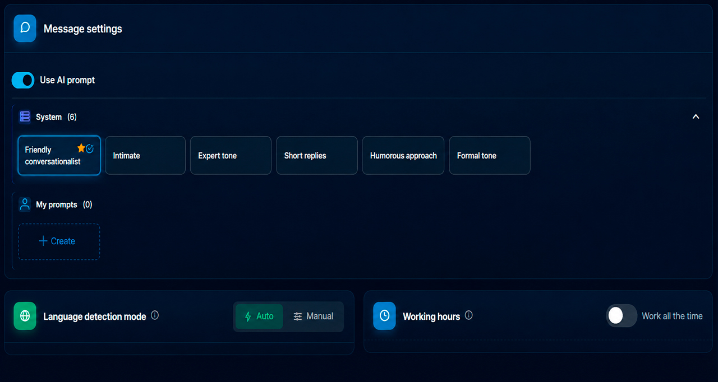This screenshot has width=718, height=382.
Task: Click the info icon beside Working hours
Action: (469, 315)
